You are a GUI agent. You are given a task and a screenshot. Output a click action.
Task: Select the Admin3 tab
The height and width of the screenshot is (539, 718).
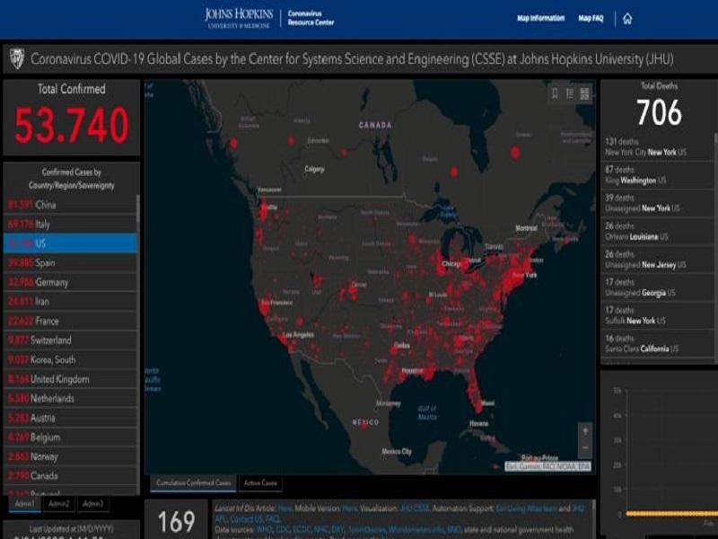[93, 504]
